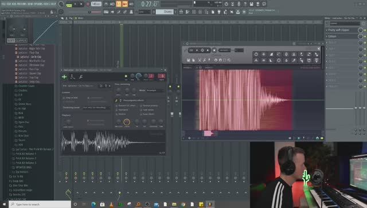This screenshot has height=208, width=367.
Task: Open the time stretching Mode dropdown
Action: 154,91
